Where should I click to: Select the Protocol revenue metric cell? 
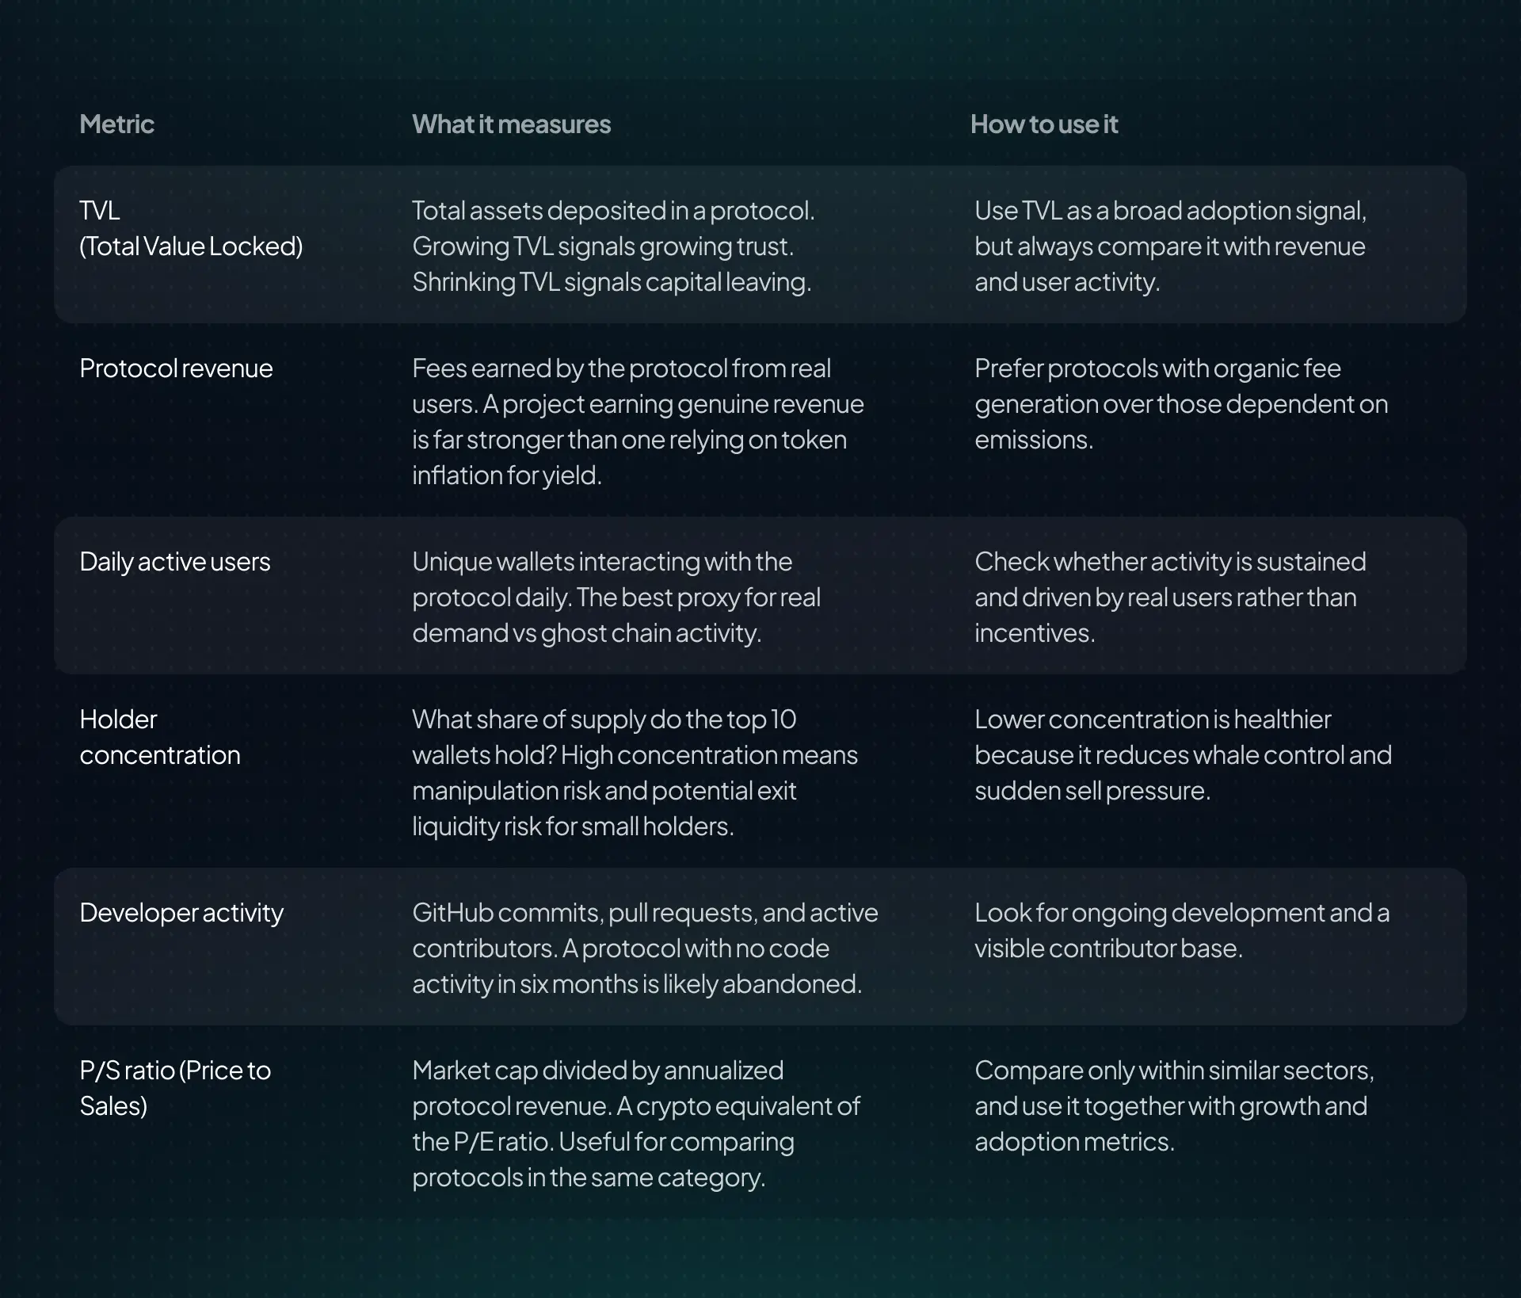click(x=176, y=368)
